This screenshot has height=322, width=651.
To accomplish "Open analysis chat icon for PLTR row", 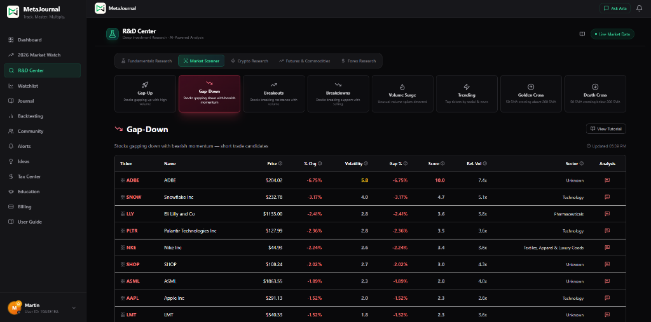I will pyautogui.click(x=607, y=231).
